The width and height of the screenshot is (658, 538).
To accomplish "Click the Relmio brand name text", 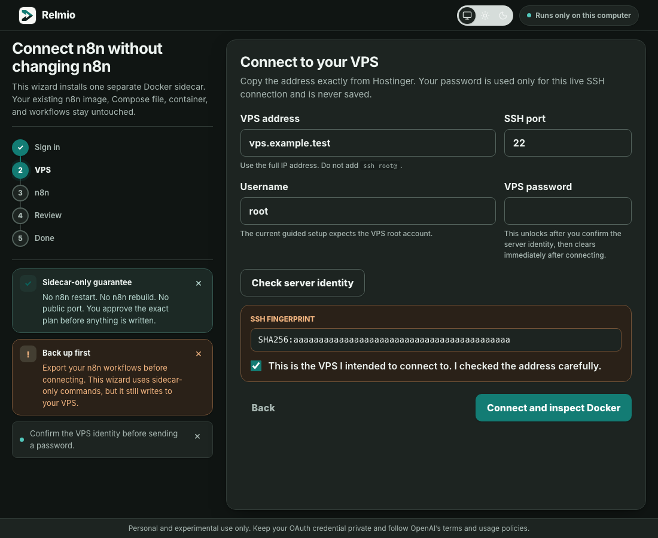I will tap(59, 15).
